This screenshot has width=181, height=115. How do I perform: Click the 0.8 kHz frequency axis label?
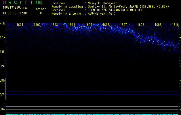[x=2, y=80]
